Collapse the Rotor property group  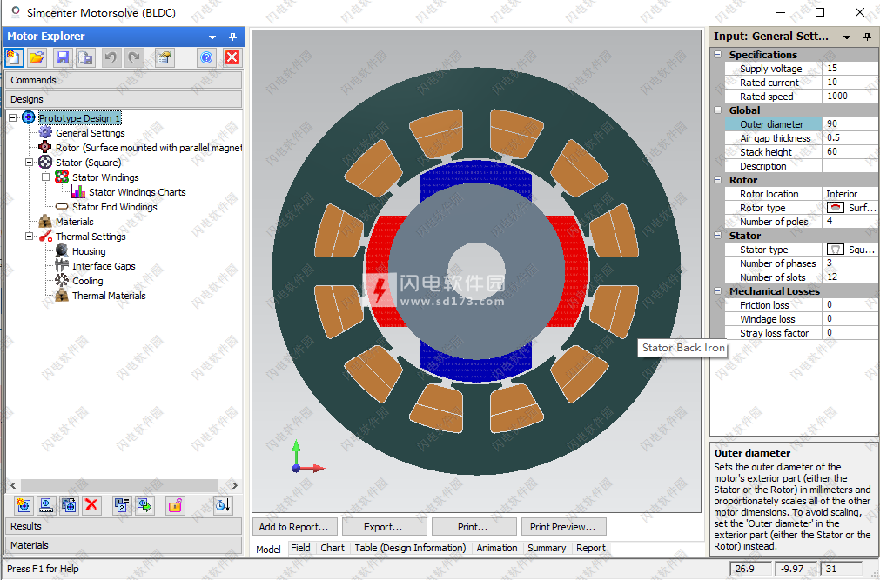717,179
